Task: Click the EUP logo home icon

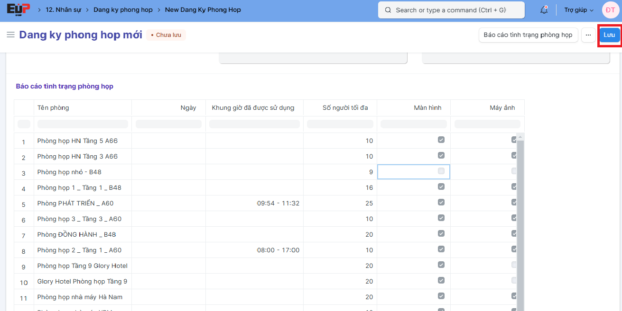Action: pos(19,10)
